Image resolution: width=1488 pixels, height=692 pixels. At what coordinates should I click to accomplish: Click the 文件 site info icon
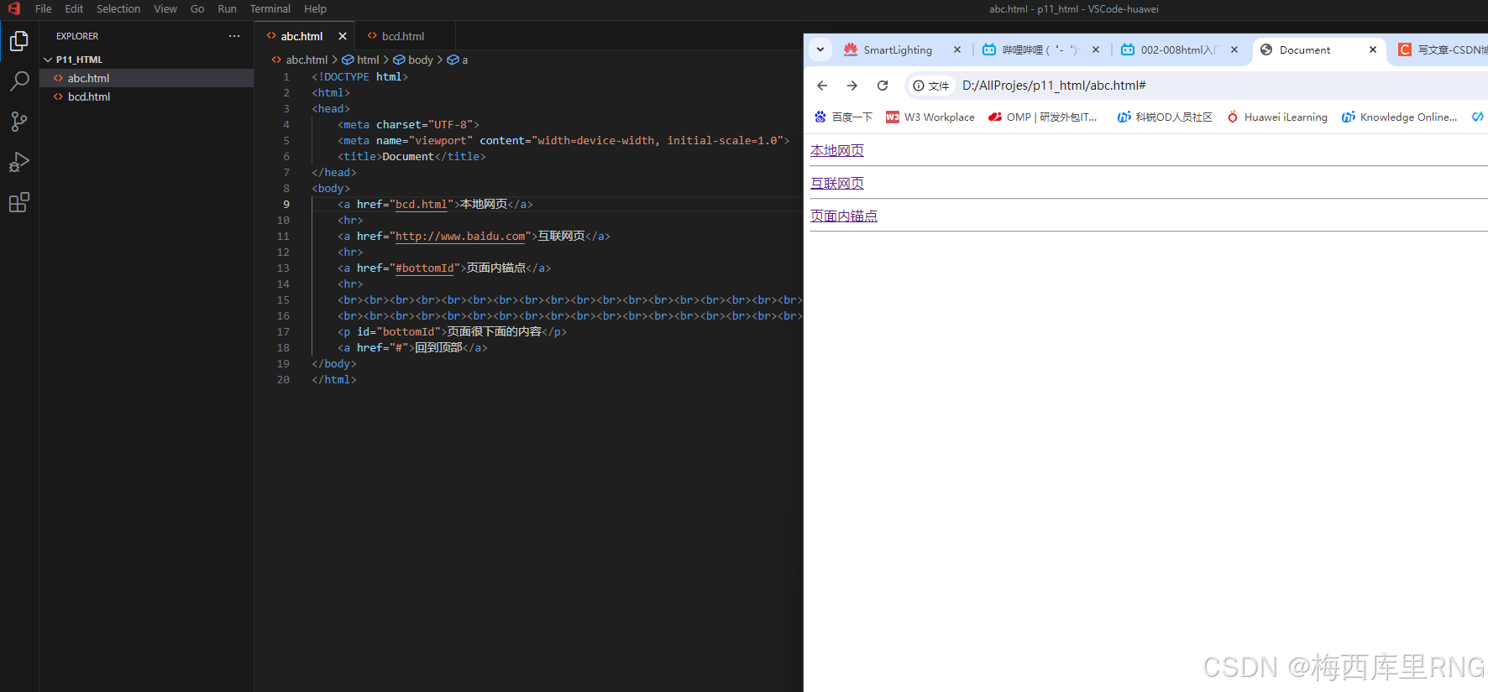point(931,86)
